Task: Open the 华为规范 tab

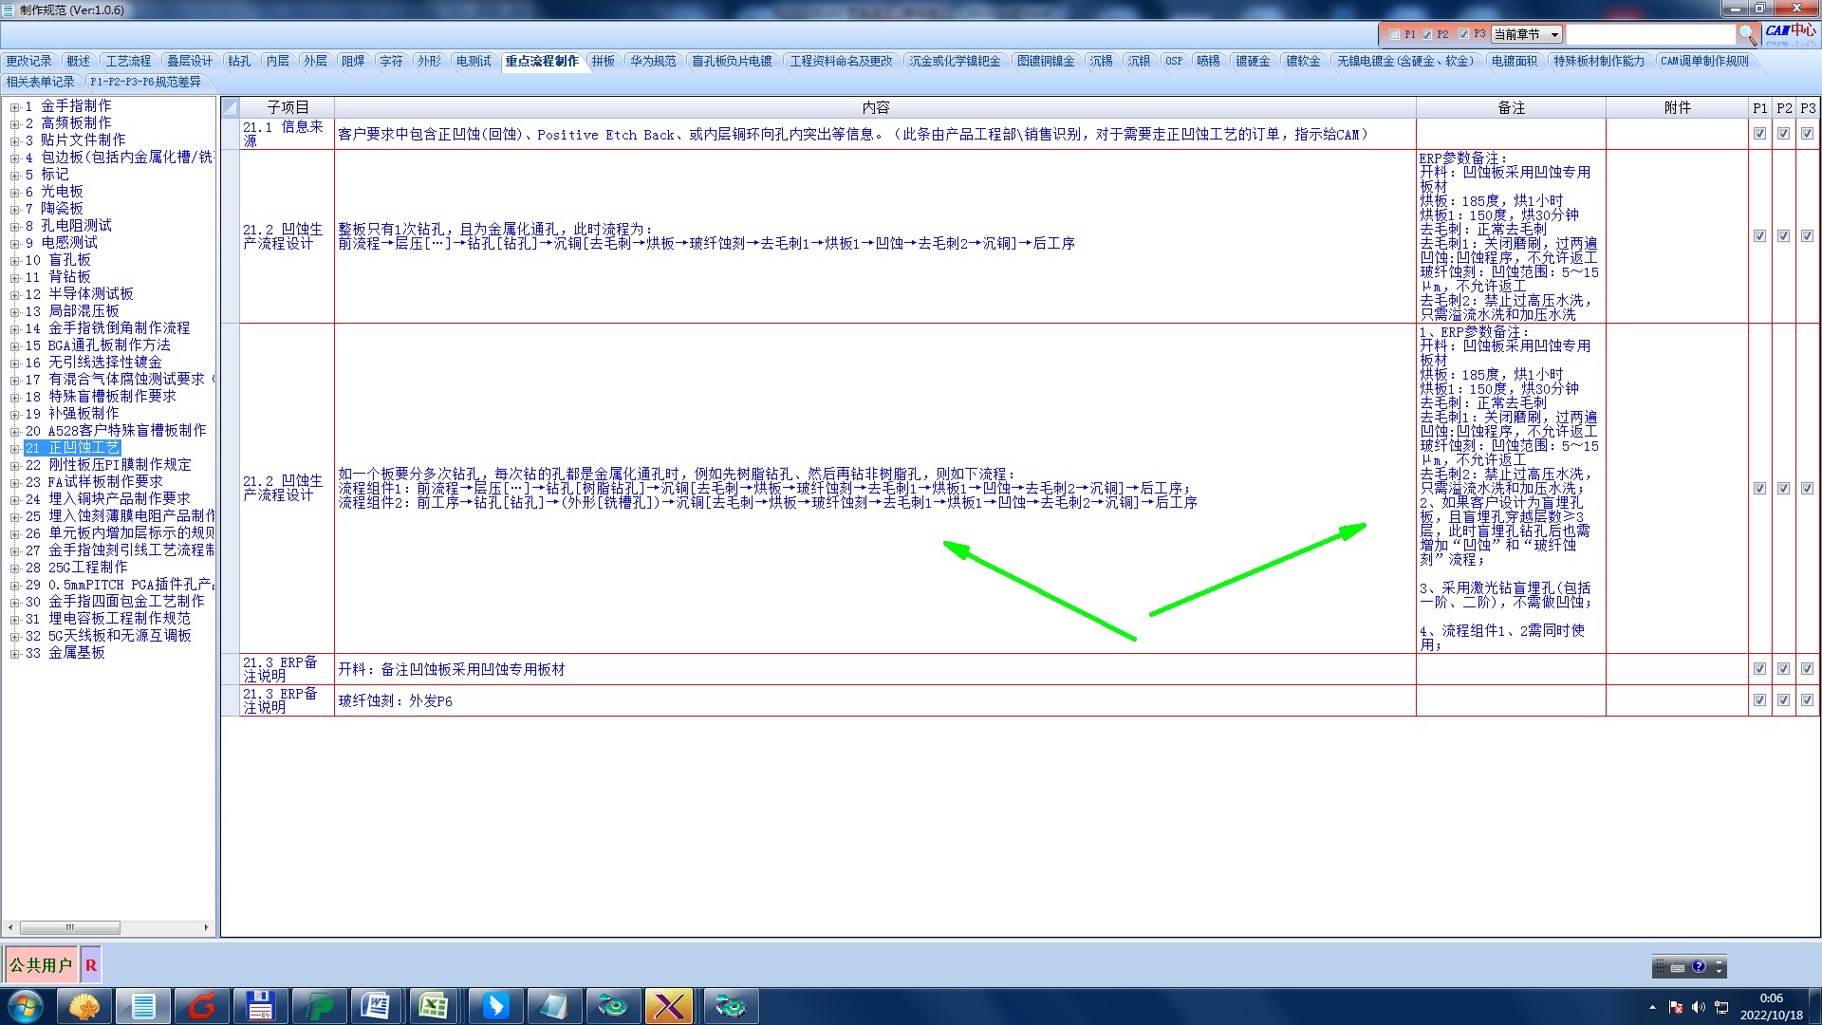Action: click(x=653, y=61)
